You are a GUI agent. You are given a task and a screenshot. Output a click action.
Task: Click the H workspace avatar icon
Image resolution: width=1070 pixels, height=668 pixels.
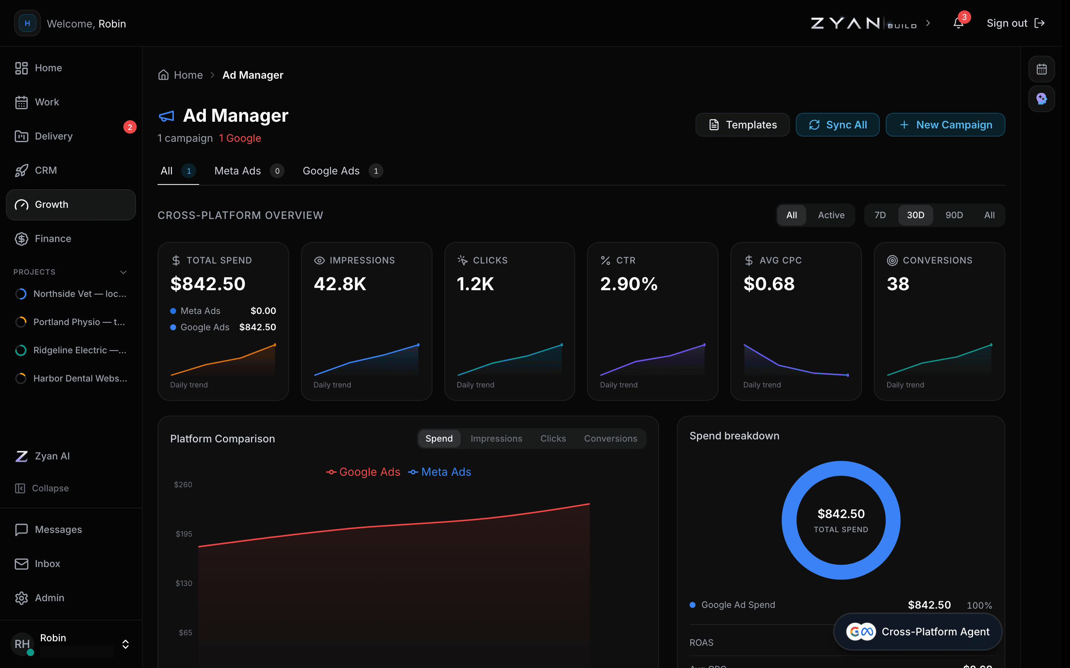[x=27, y=23]
